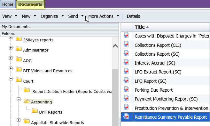This screenshot has width=210, height=126.
Task: Expand the AOC folder node
Action: pos(11,58)
